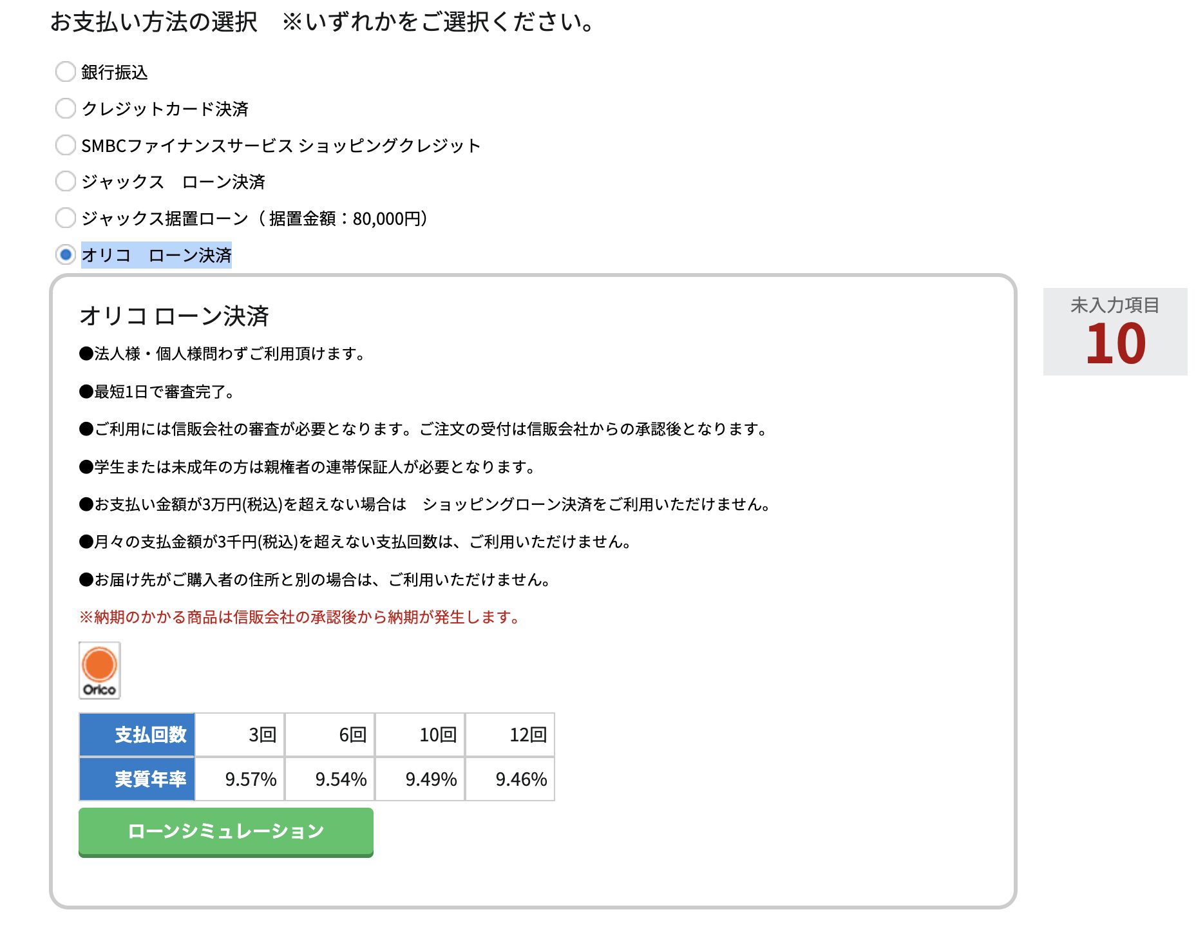Select SMBCファイナンスサービス ショッピングクレジット option
1196x932 pixels.
pyautogui.click(x=65, y=145)
